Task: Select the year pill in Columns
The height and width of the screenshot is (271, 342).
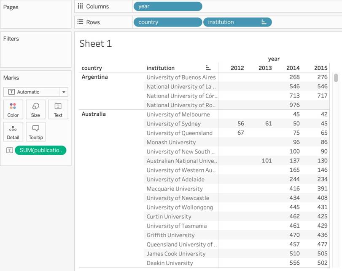Action: pos(167,6)
